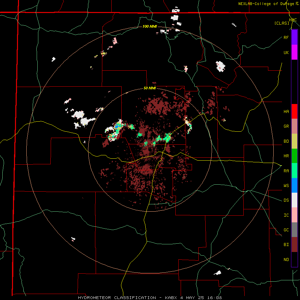Select the magenta UK legend color swatch
The image size is (300, 300).
click(294, 52)
